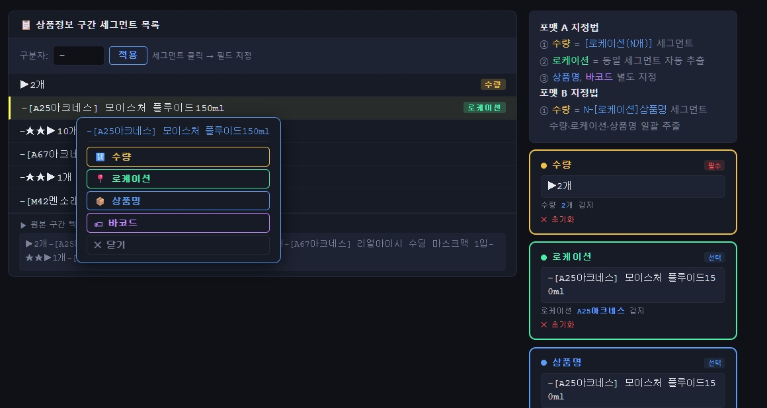Click the 필수 badge on the 수량 card
The image size is (767, 408).
(714, 166)
